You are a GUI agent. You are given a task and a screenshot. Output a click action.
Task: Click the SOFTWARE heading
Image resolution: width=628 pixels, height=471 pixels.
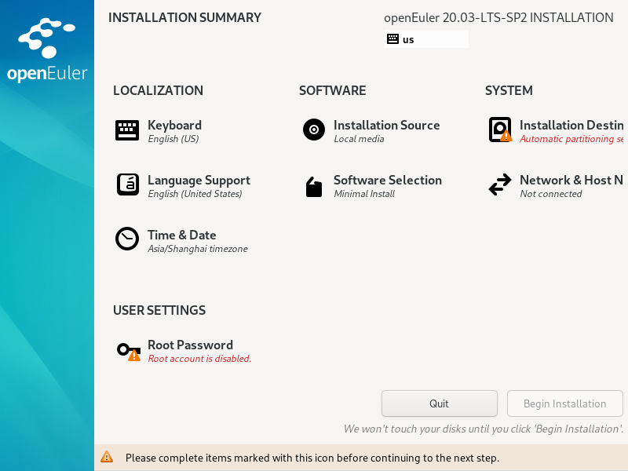(332, 90)
